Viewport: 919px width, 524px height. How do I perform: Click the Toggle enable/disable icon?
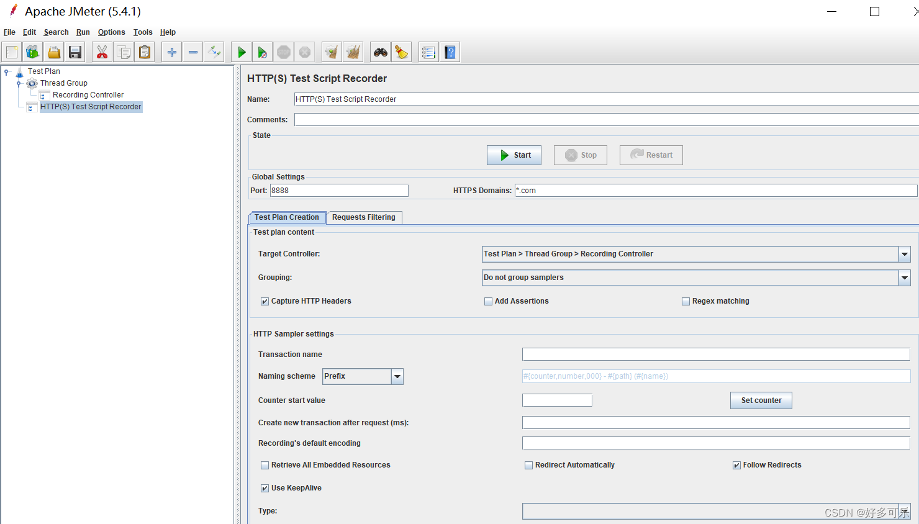(214, 52)
